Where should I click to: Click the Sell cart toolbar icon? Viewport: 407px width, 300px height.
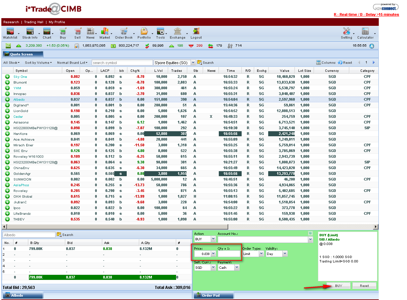(x=78, y=32)
